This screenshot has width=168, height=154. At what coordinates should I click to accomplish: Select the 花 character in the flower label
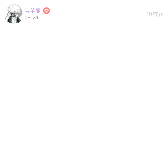(x=161, y=14)
